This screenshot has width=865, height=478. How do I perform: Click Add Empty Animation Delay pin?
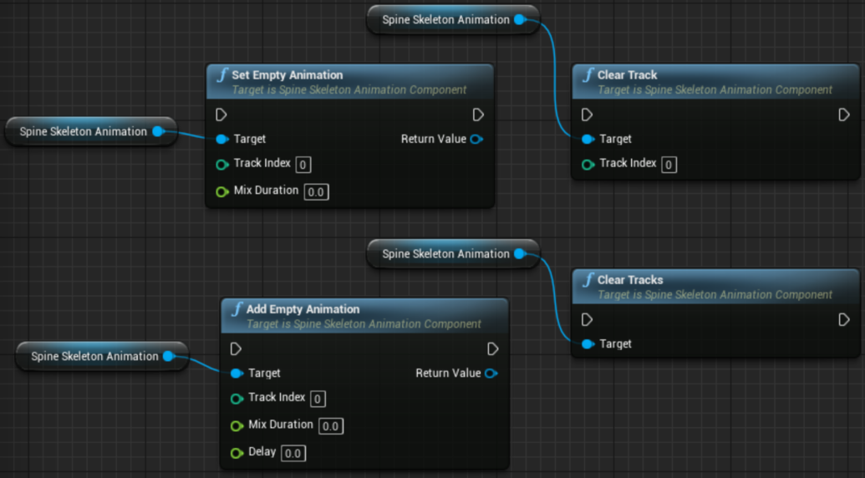tap(237, 453)
